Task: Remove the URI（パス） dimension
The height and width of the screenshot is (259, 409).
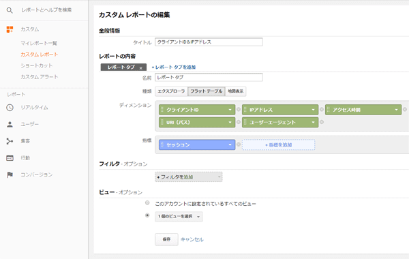Action: coord(239,122)
